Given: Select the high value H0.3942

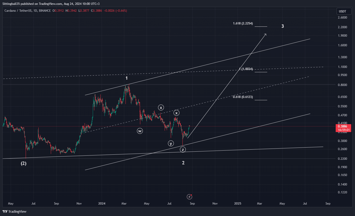Looking at the screenshot, I should tap(71, 11).
